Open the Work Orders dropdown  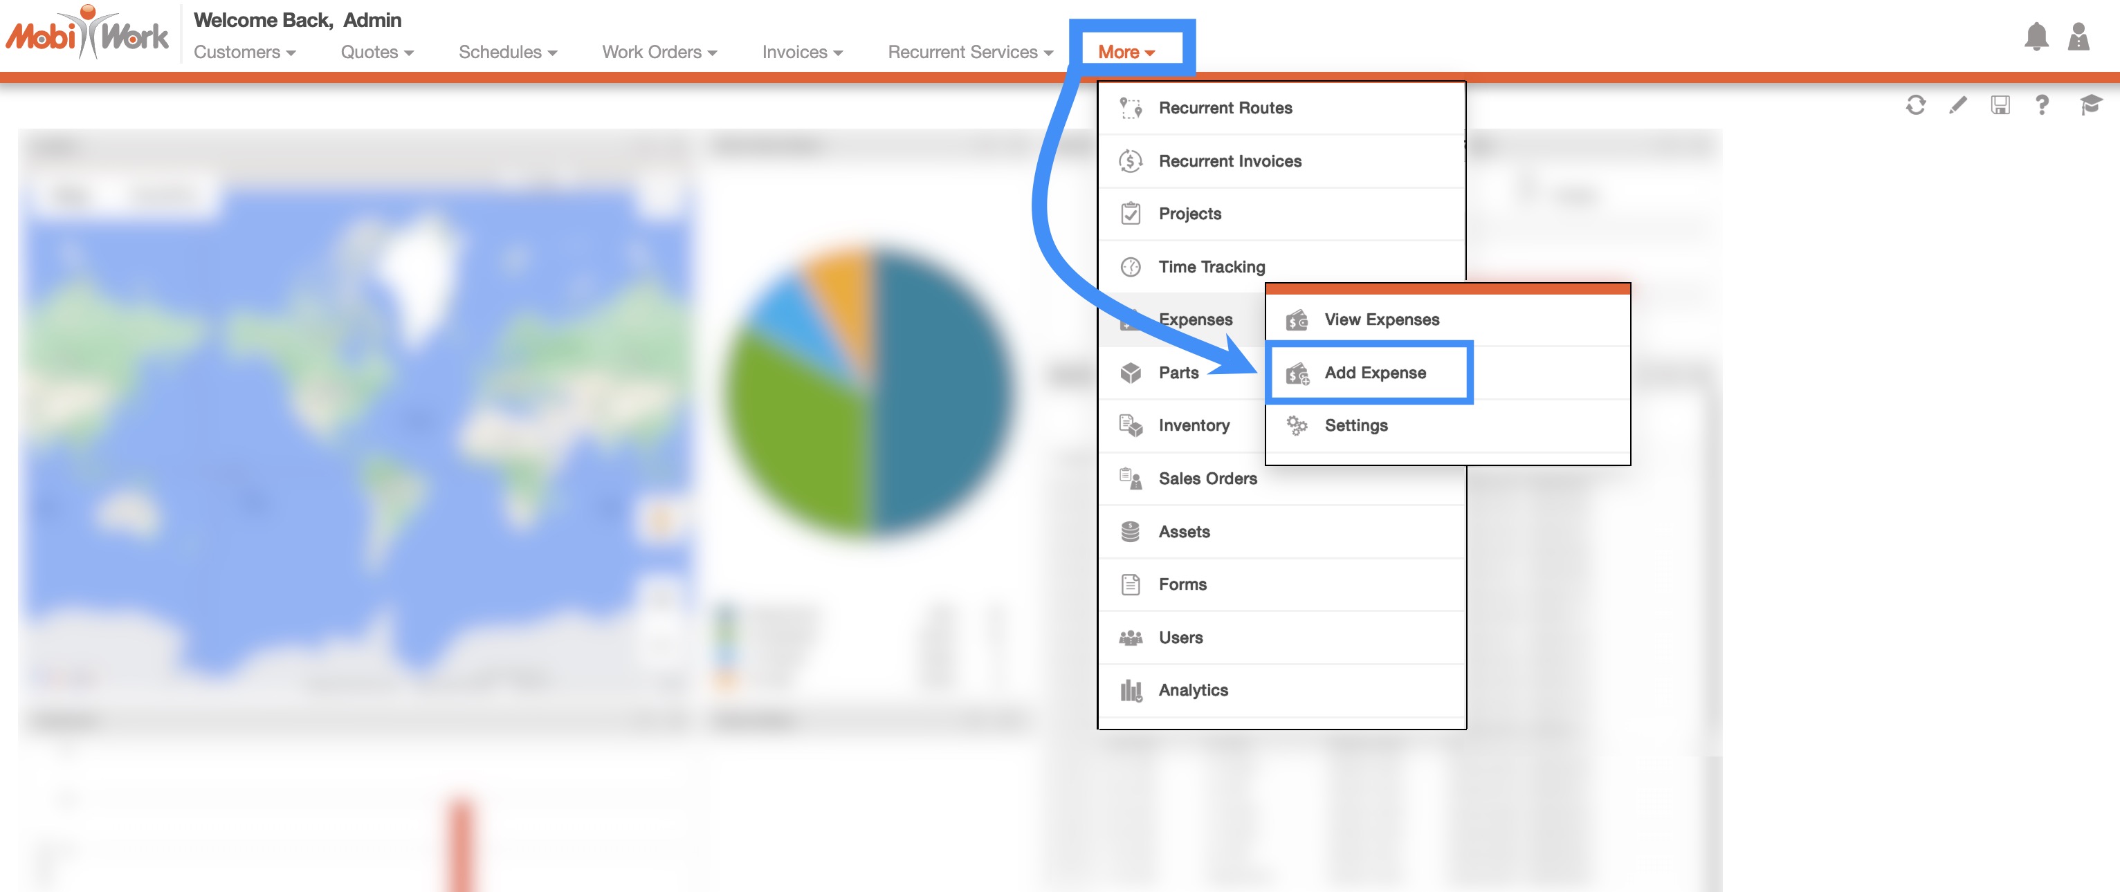[659, 53]
